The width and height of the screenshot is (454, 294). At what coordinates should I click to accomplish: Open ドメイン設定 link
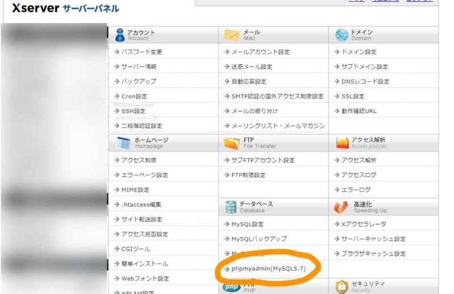point(359,52)
